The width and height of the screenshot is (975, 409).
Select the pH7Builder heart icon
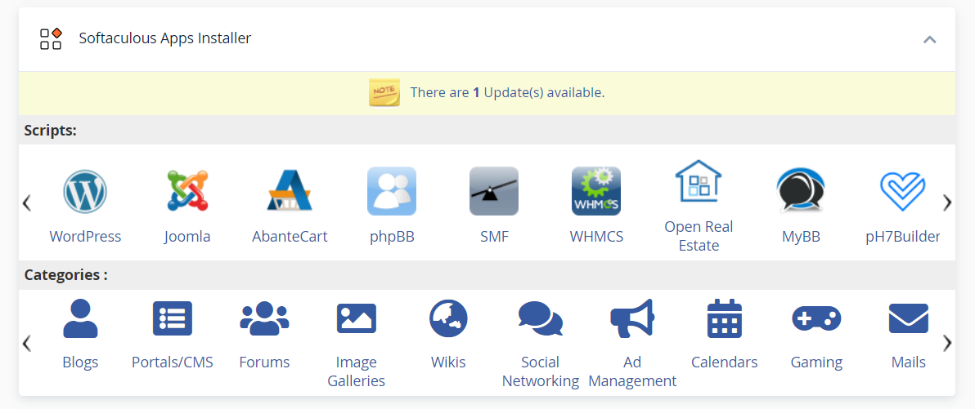coord(903,191)
